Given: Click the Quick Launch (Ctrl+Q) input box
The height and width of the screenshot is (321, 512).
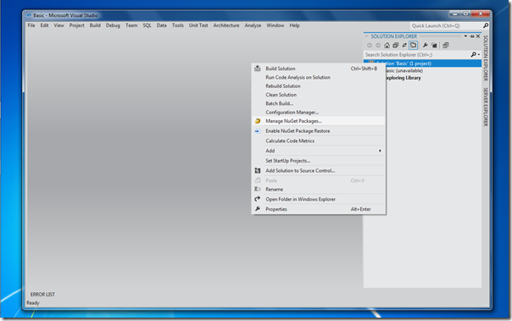Looking at the screenshot, I should click(446, 25).
